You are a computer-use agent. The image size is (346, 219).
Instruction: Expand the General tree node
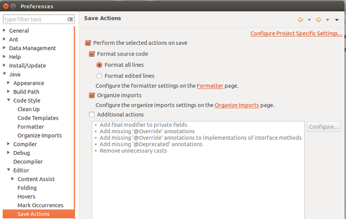(x=4, y=30)
